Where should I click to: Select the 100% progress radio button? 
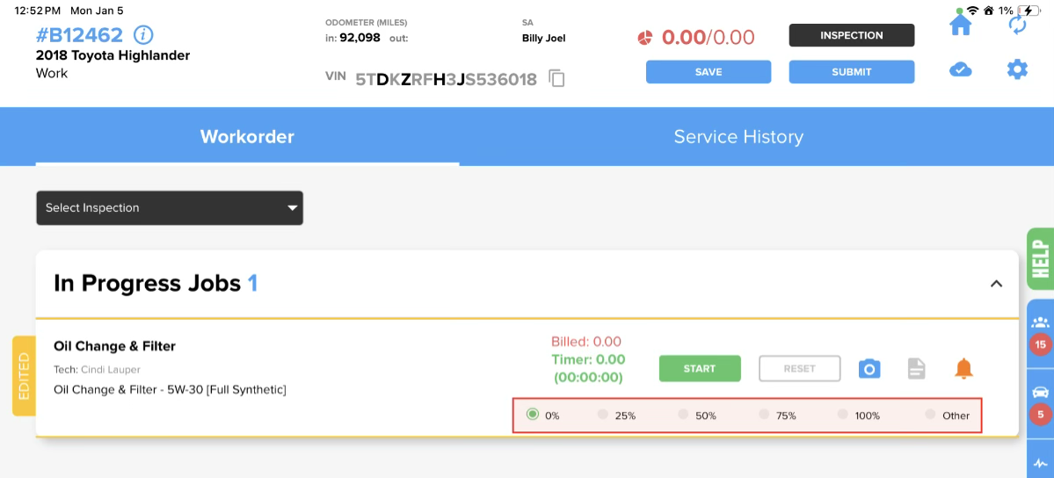[843, 415]
